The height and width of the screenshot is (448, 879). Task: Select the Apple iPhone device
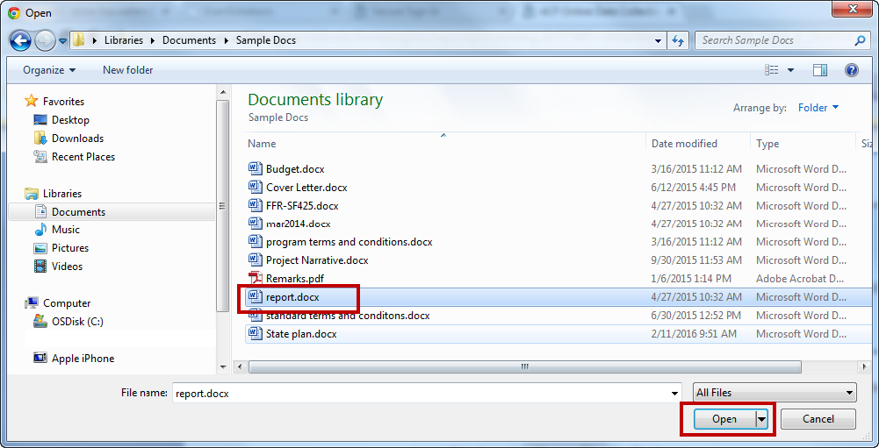[83, 359]
